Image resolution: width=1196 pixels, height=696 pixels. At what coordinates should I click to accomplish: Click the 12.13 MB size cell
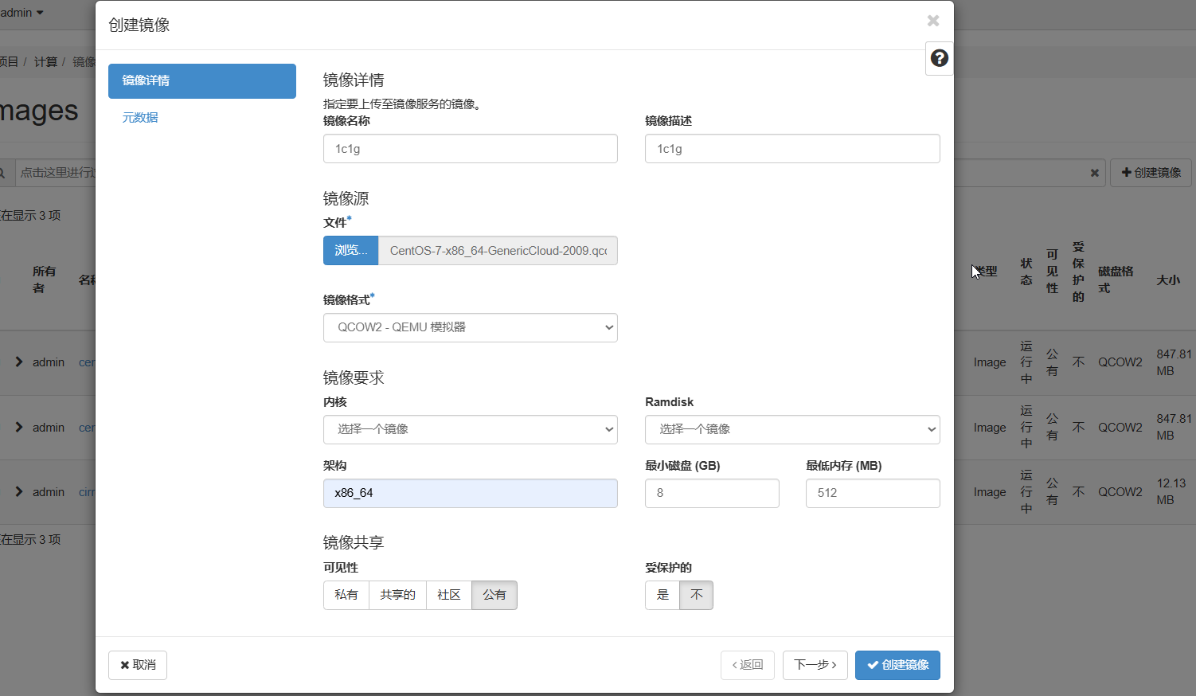[1171, 492]
